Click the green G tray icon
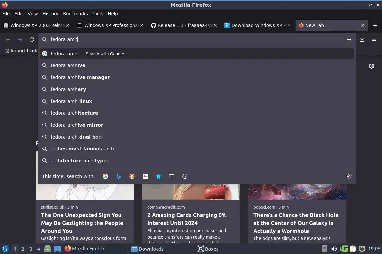Viewport: 382px width, 254px height. (344, 249)
